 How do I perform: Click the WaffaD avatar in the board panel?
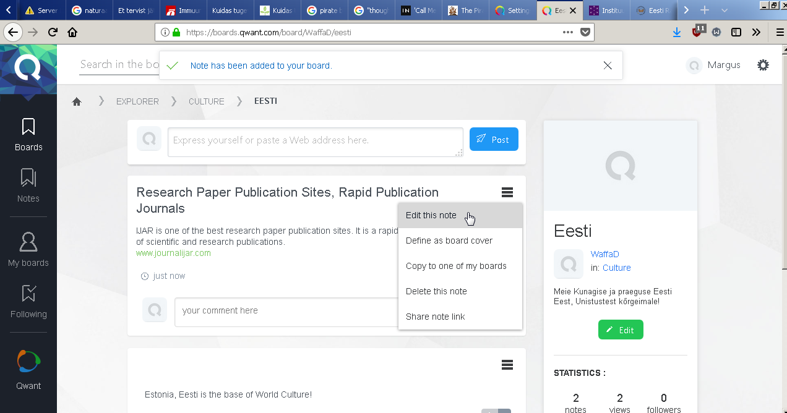click(x=569, y=264)
